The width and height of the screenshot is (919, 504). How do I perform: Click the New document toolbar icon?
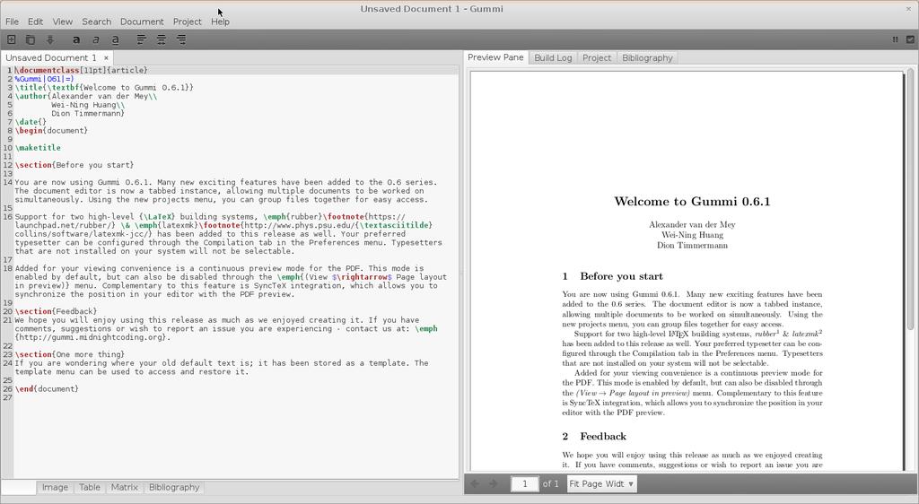tap(11, 39)
